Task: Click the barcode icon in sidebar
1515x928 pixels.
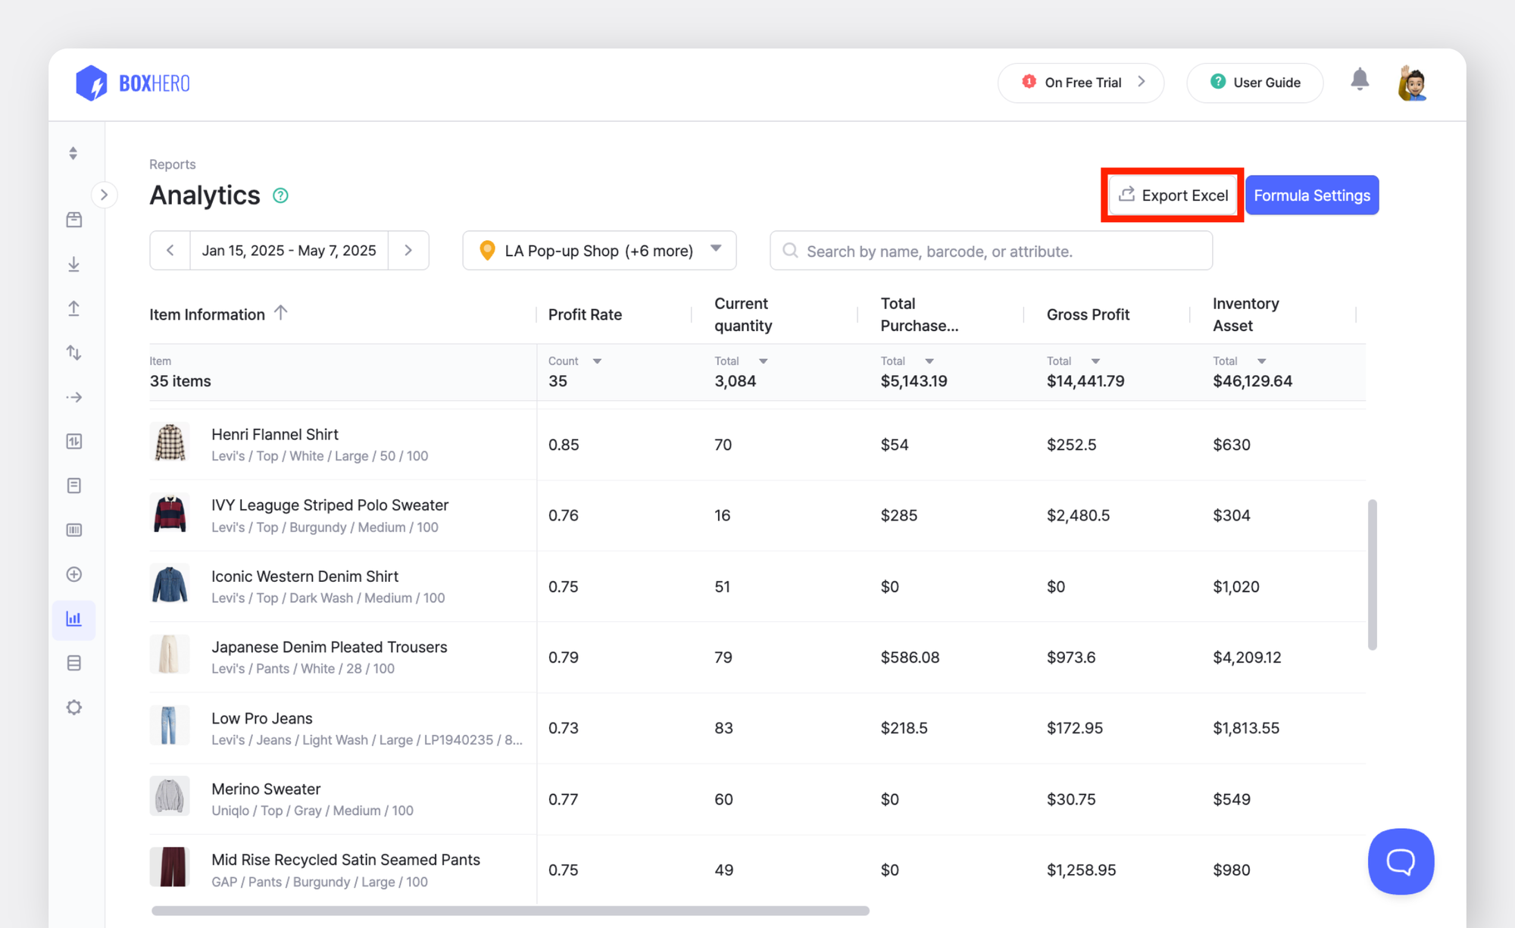Action: click(x=73, y=530)
